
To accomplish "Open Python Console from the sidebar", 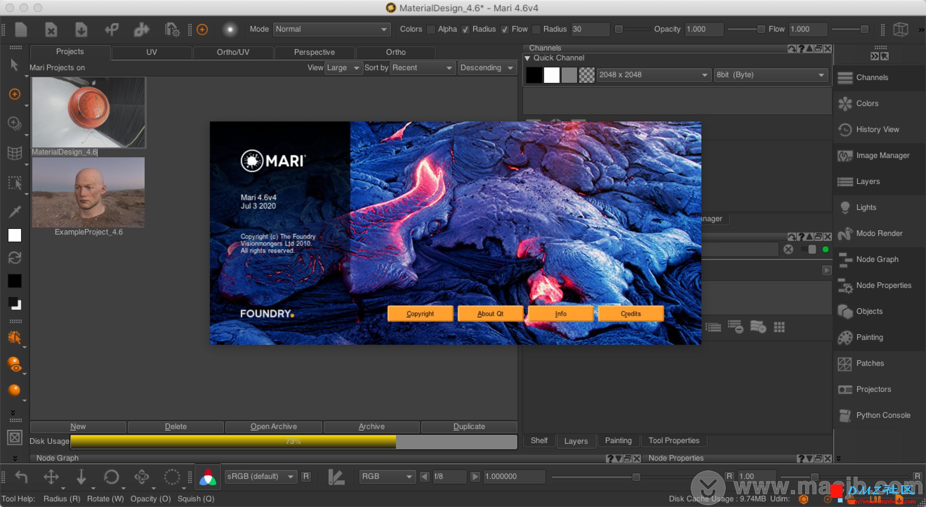I will point(883,415).
